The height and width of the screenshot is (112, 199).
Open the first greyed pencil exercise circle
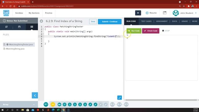100,105
